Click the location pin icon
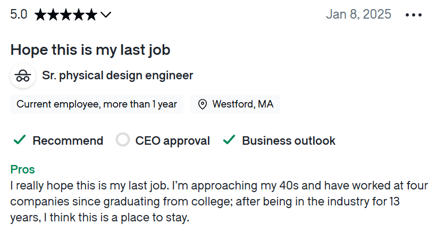Screen dimensions: 445x240 [x=202, y=104]
